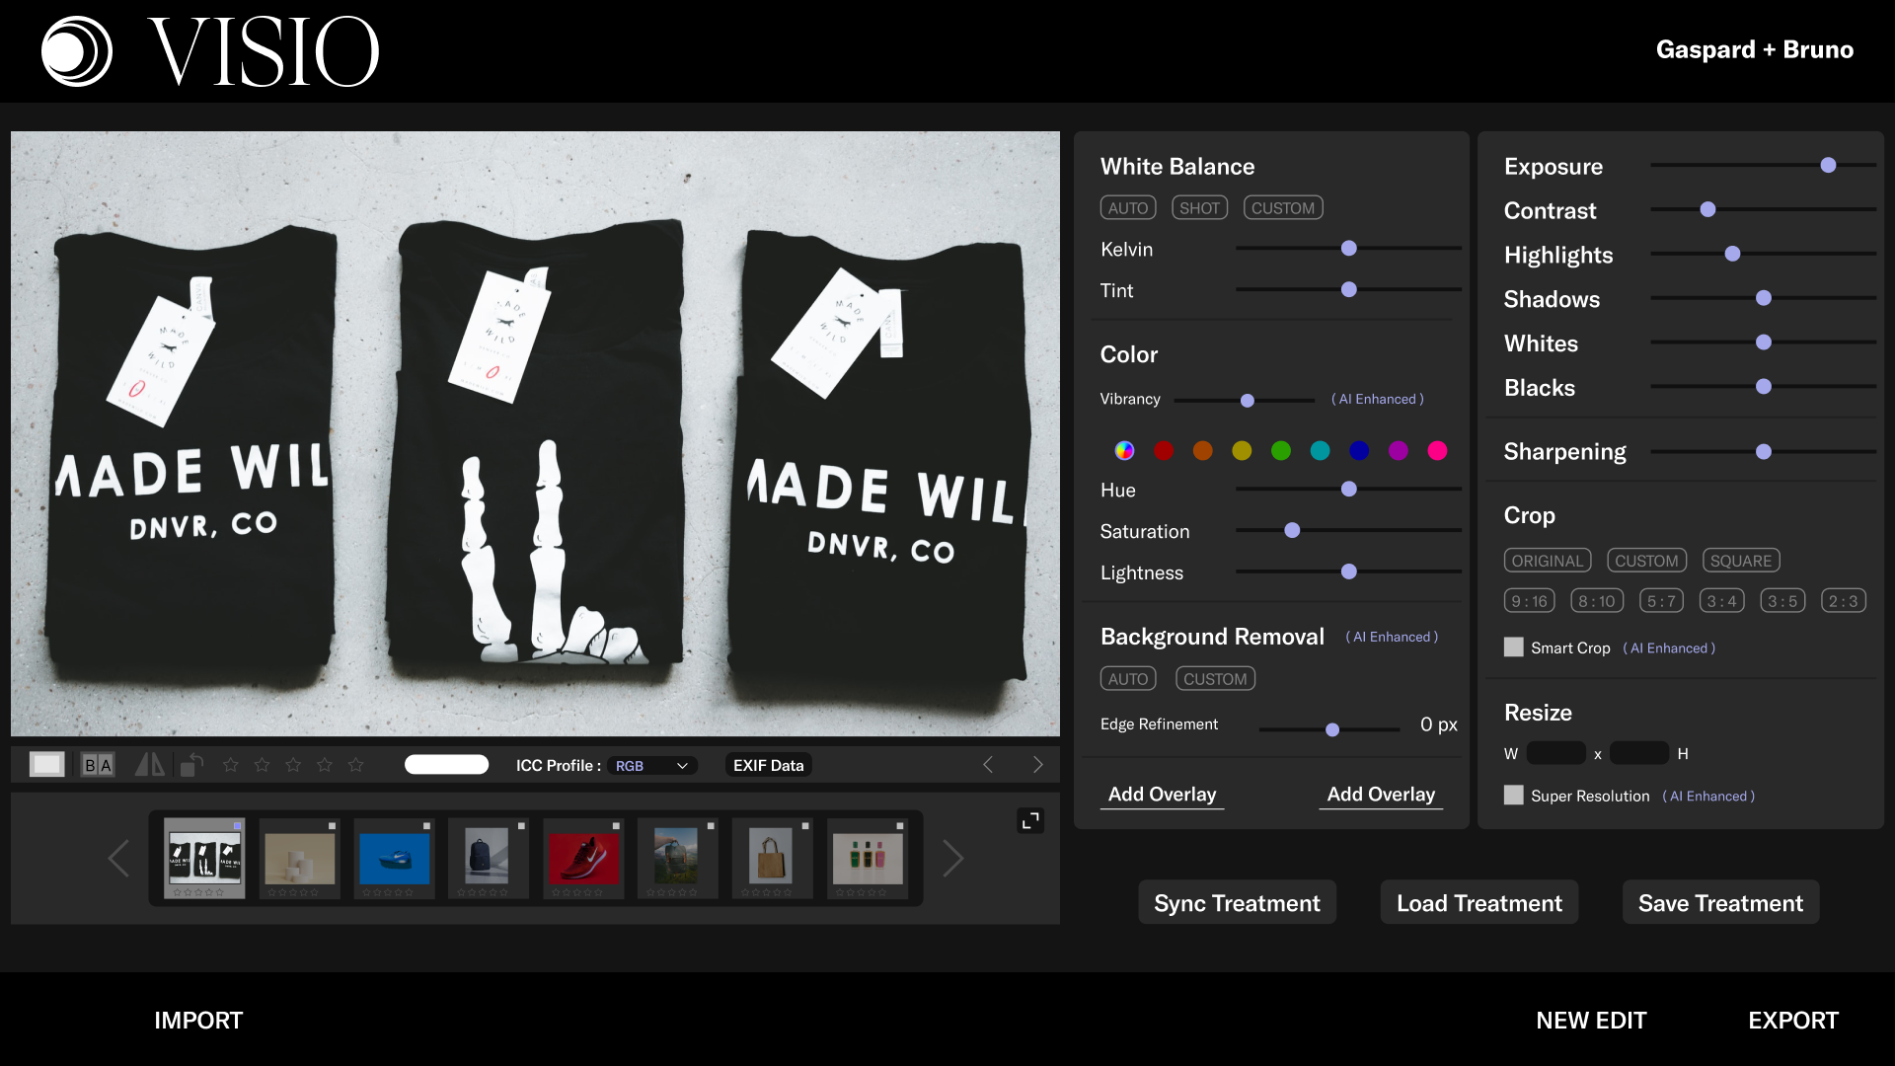This screenshot has width=1895, height=1066.
Task: Click the Exposure slider handle
Action: click(1829, 166)
